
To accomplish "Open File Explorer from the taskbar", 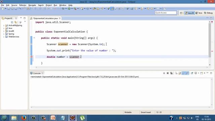I will coord(14,118).
